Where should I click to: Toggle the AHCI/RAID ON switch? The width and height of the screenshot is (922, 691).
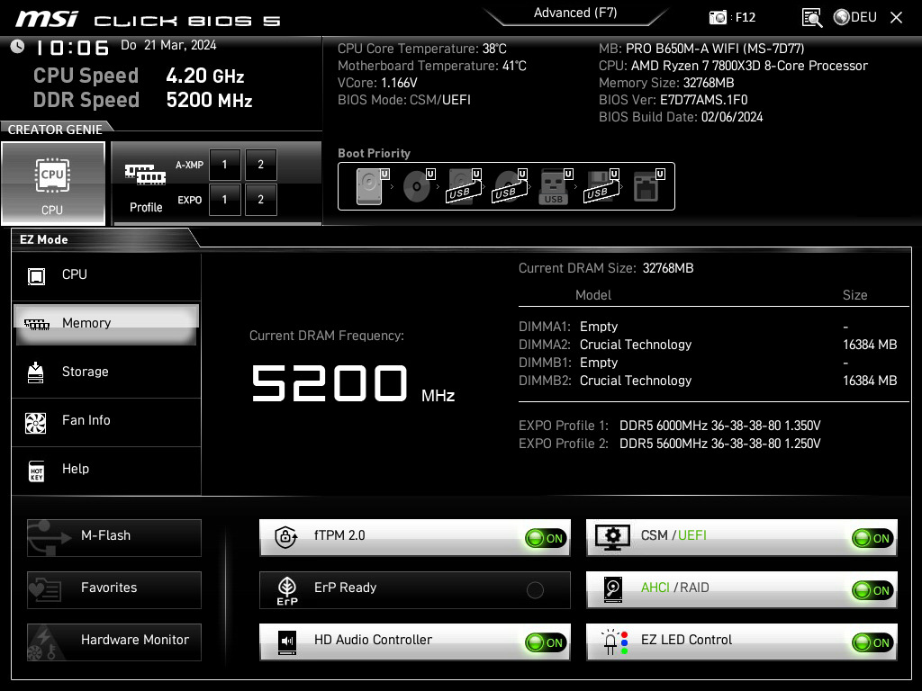coord(872,590)
